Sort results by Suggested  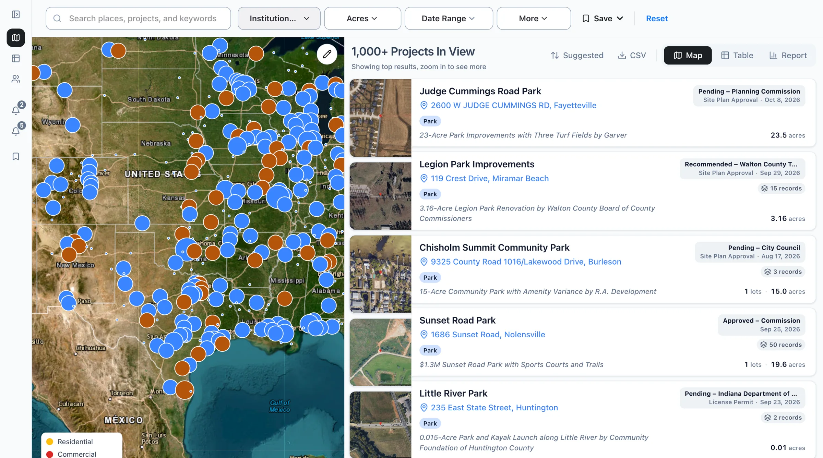(577, 56)
